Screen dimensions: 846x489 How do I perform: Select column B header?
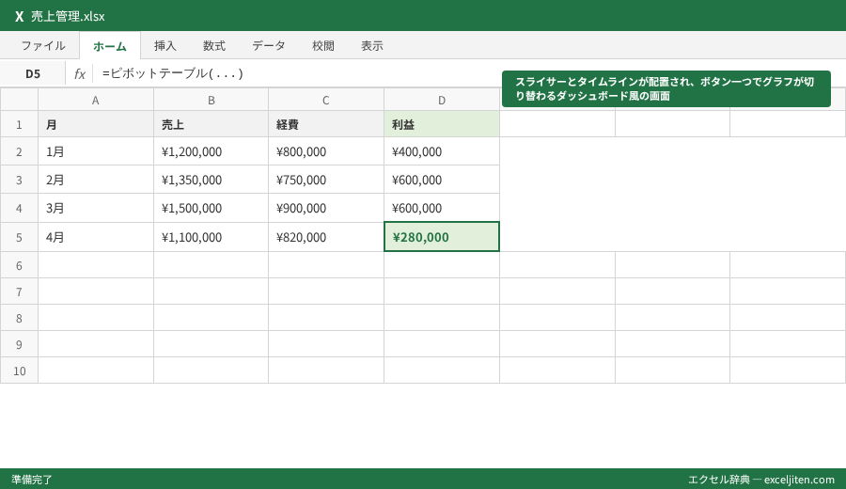click(211, 100)
